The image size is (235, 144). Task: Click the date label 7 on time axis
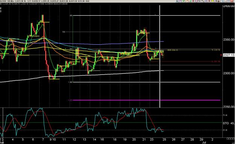pyautogui.click(x=43, y=139)
